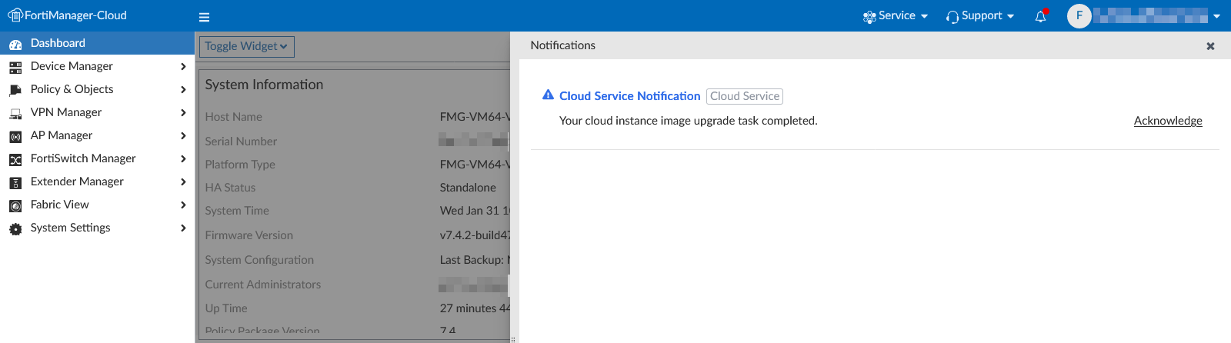Click the hamburger menu icon in header
The image size is (1231, 343).
click(204, 17)
